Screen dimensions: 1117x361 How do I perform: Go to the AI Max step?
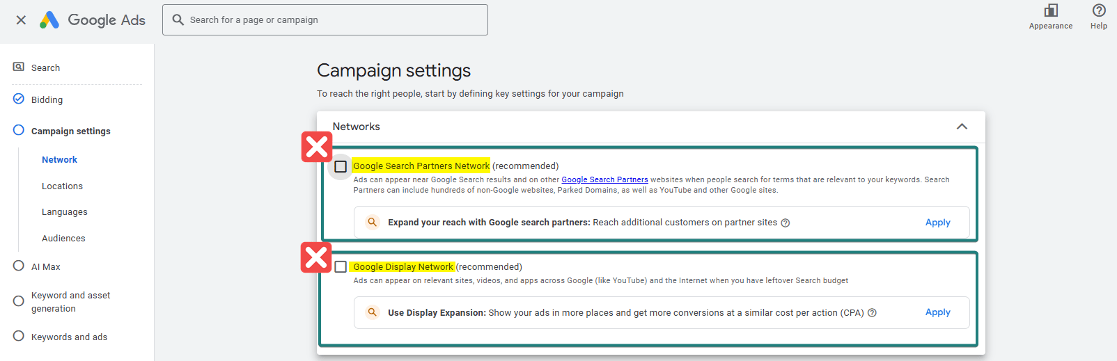tap(46, 266)
